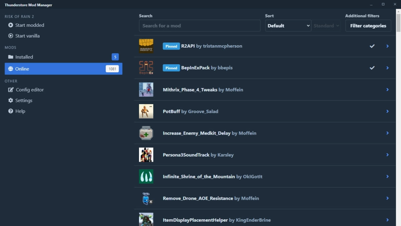Close the Thunderstore Mod Manager window
Viewport: 401px width, 226px height.
tap(395, 4)
